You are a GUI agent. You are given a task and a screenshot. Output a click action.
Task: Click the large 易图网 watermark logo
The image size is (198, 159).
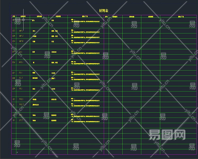[167, 135]
